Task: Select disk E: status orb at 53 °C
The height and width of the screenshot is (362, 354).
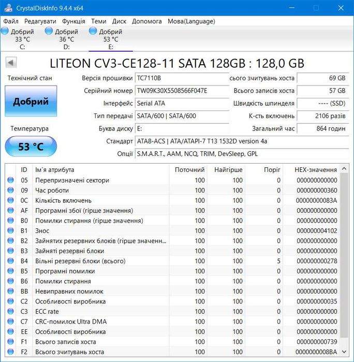Action: 93,31
